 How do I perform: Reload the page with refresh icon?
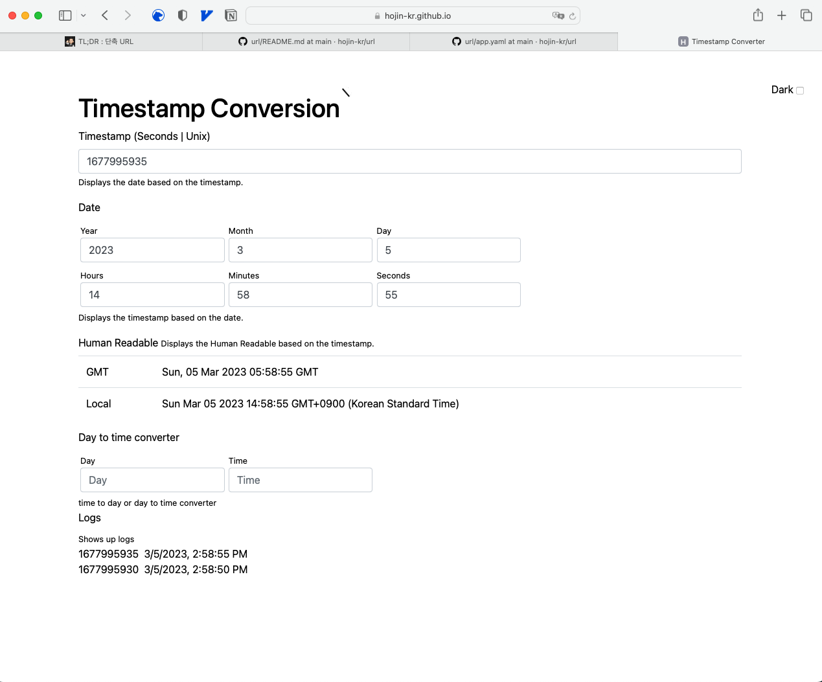573,16
